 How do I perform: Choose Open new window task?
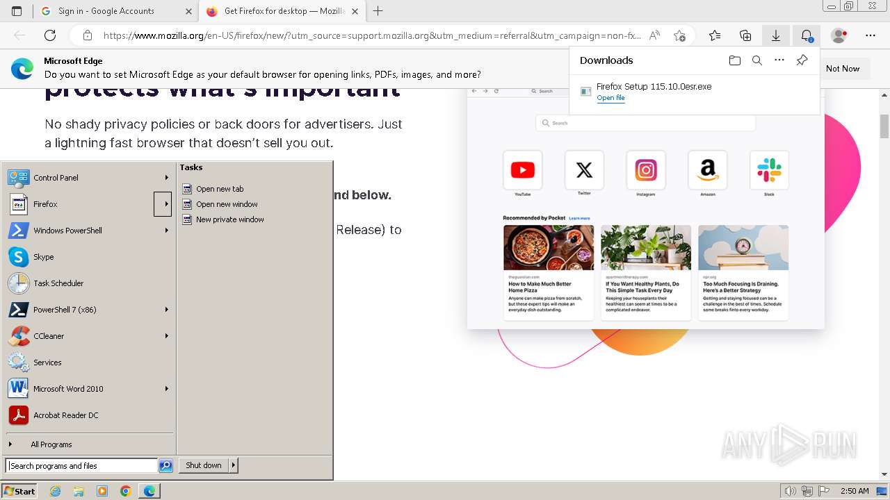220,204
